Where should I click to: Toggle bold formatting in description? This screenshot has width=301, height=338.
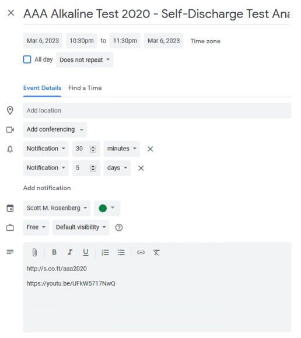point(54,252)
